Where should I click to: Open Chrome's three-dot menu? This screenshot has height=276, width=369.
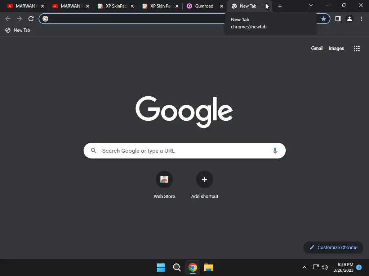point(361,19)
